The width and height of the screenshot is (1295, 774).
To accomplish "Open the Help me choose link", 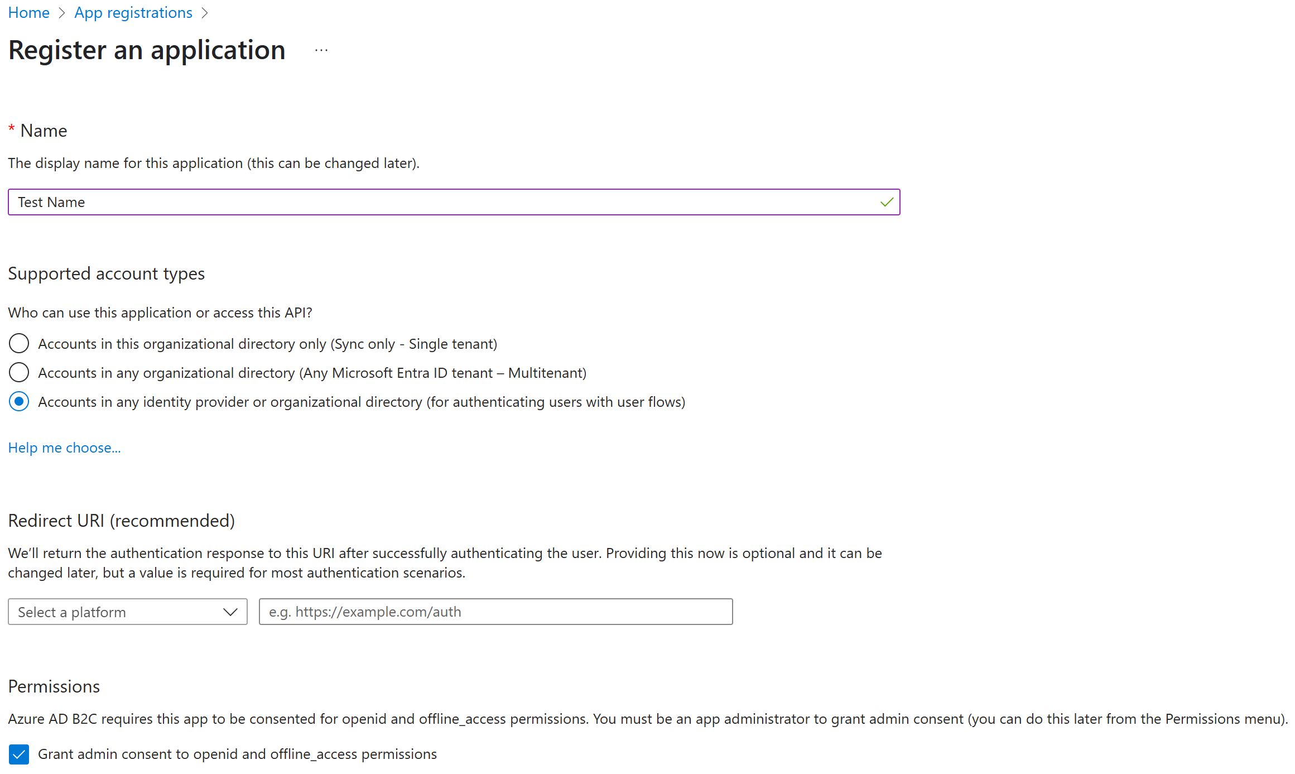I will coord(64,447).
